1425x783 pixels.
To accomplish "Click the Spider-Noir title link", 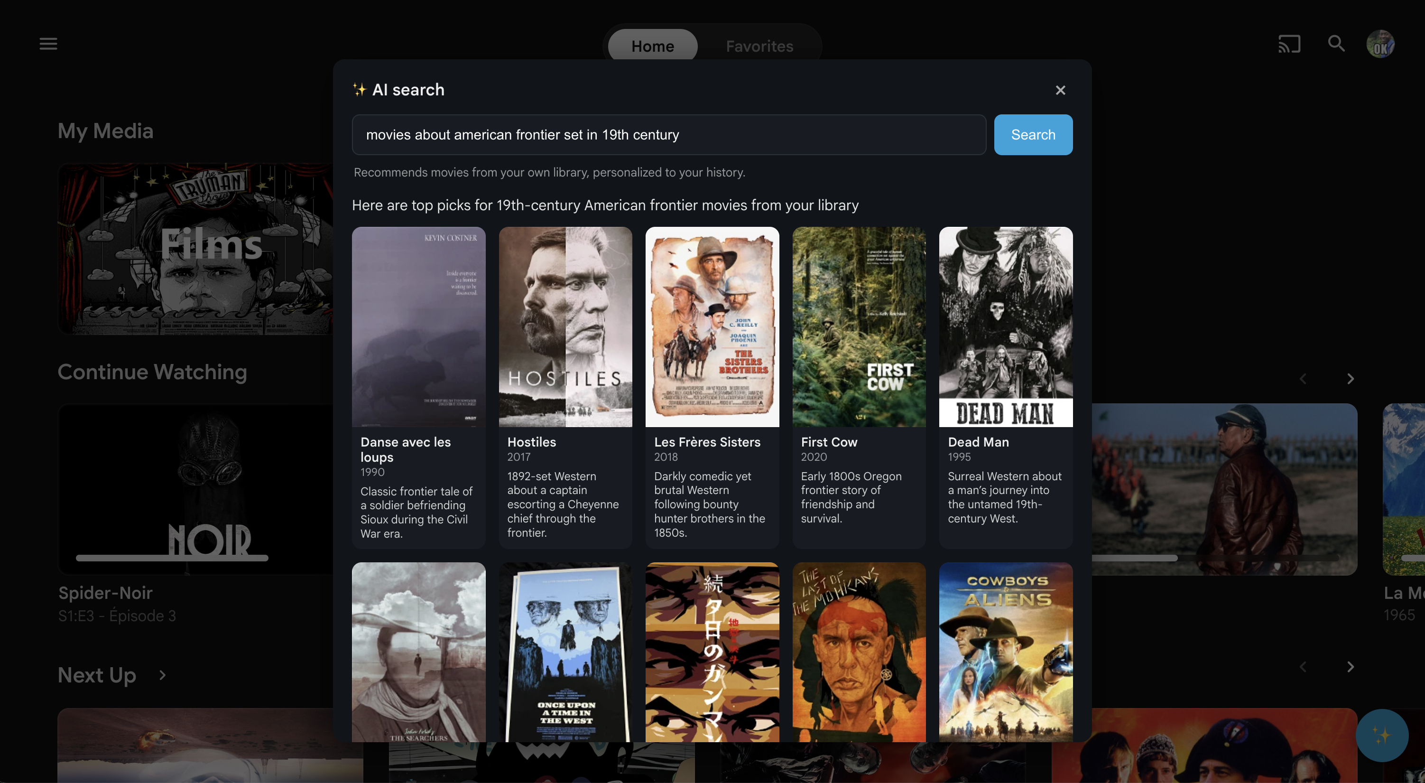I will [106, 593].
